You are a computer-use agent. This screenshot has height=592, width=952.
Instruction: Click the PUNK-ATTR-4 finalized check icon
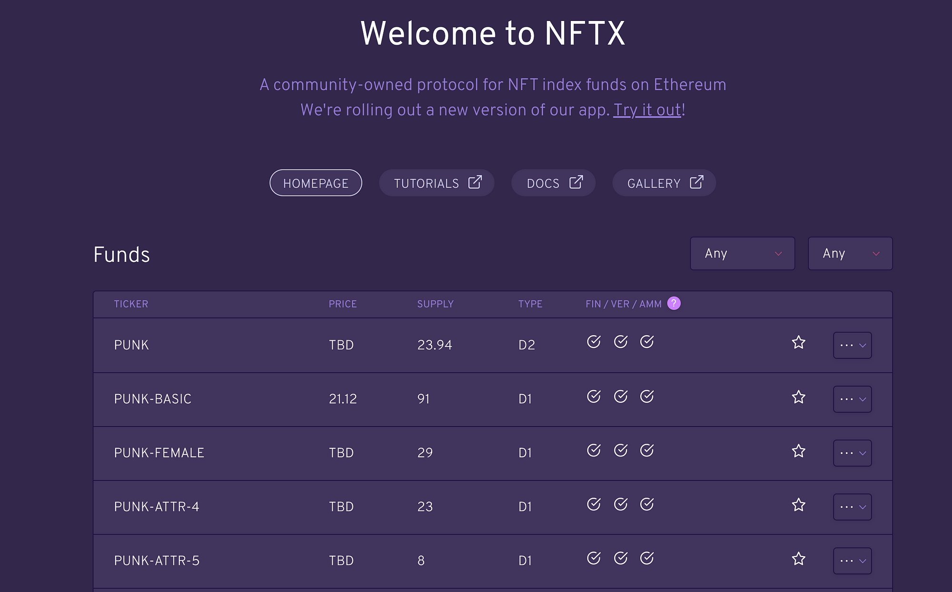(594, 504)
